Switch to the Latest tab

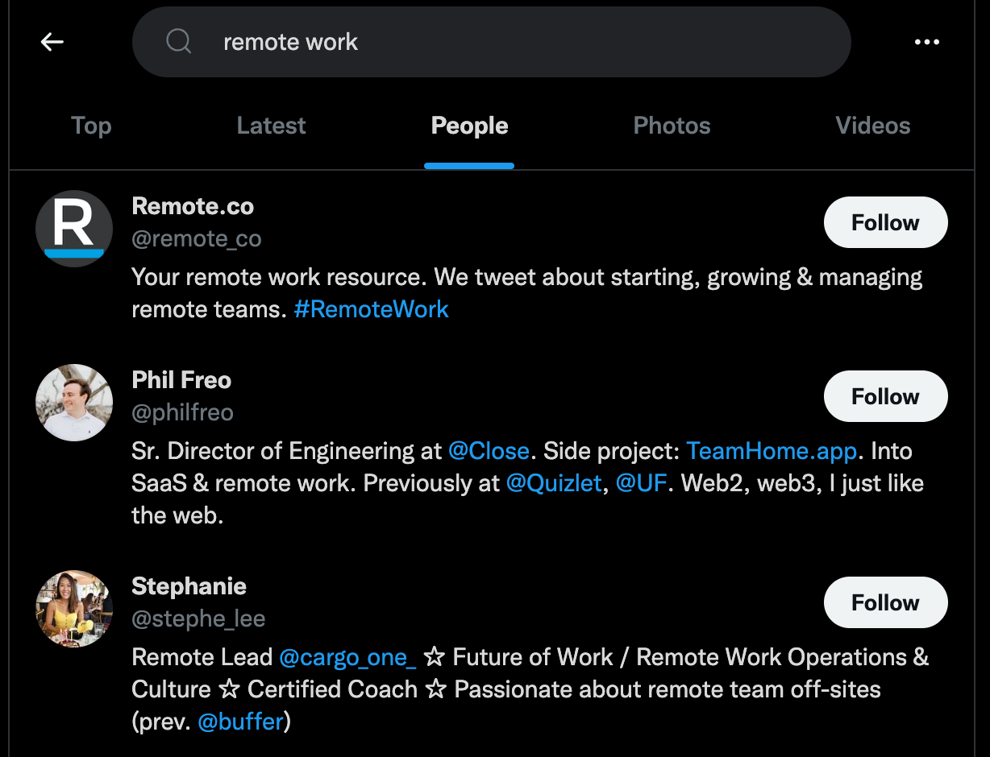[x=272, y=126]
